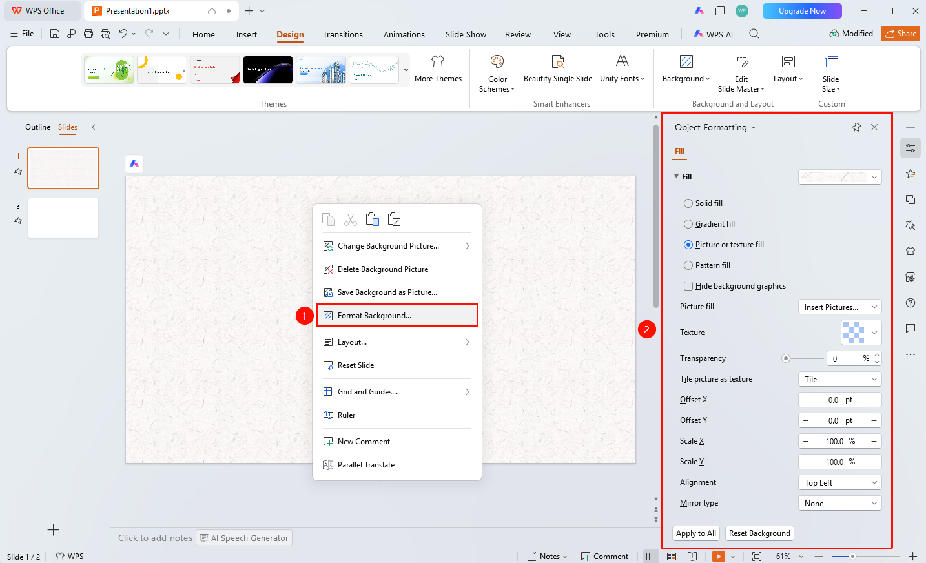Select slide 2 thumbnail
The image size is (926, 563).
(x=63, y=218)
